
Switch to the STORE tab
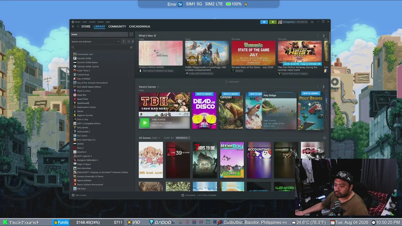pyautogui.click(x=86, y=26)
